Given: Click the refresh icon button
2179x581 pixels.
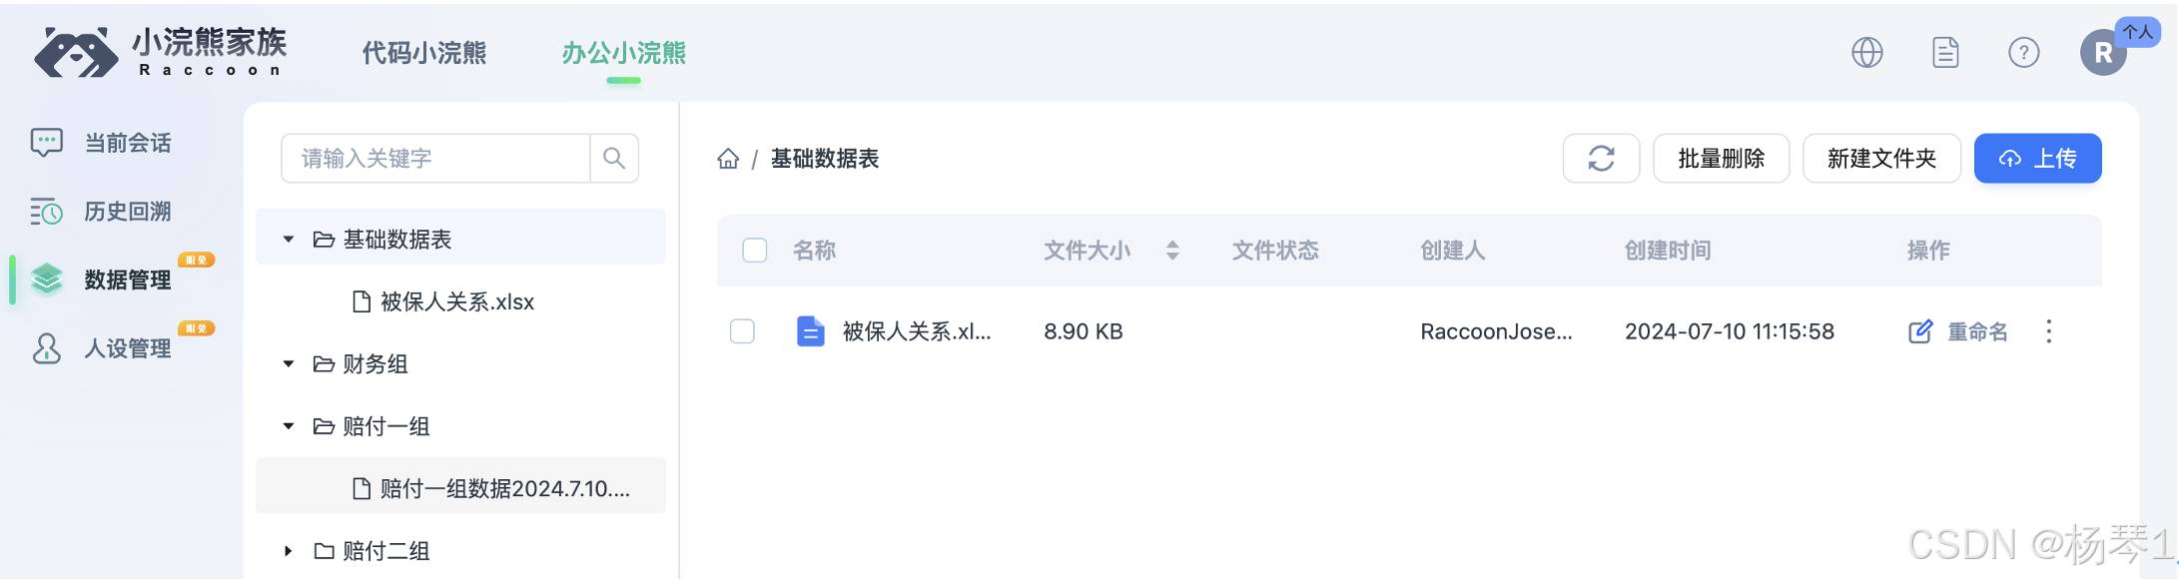Looking at the screenshot, I should (1601, 158).
